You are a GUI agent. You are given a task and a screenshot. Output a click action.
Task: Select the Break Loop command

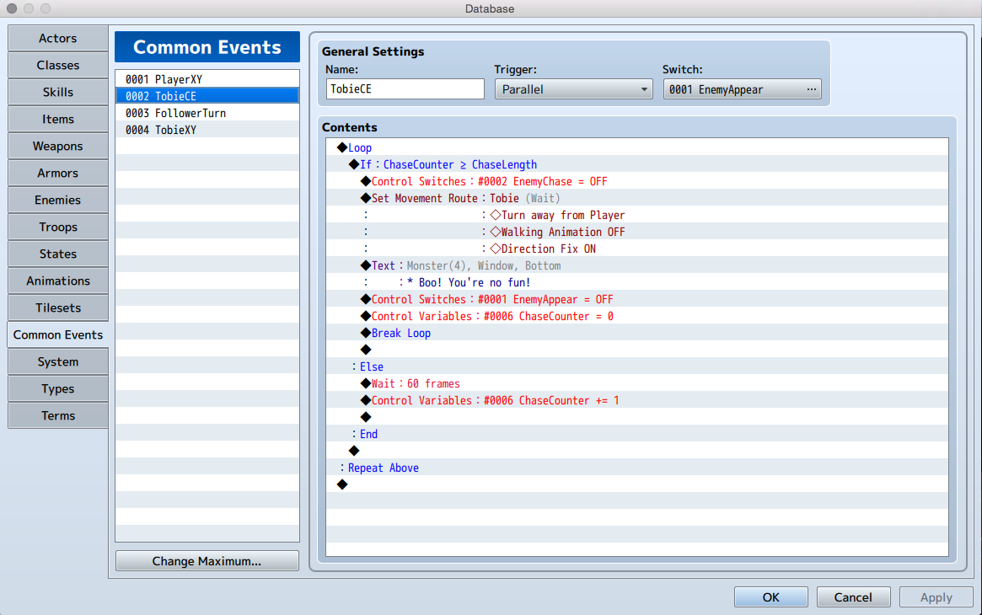pos(637,334)
